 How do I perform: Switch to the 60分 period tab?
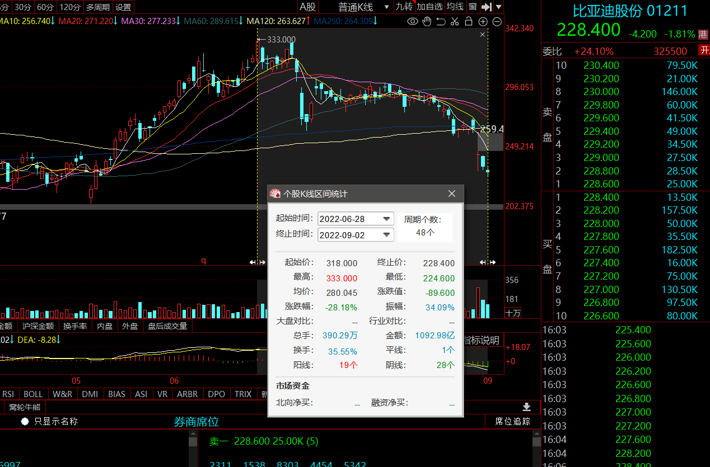(x=45, y=7)
